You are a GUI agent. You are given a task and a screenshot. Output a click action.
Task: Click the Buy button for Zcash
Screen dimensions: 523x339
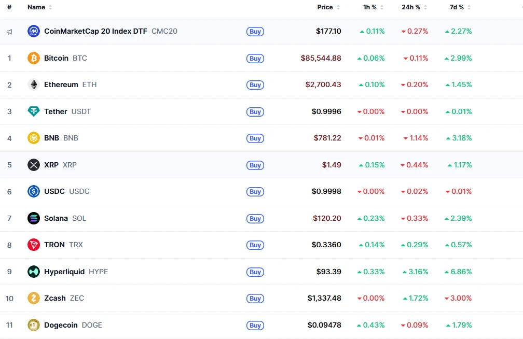pos(255,299)
